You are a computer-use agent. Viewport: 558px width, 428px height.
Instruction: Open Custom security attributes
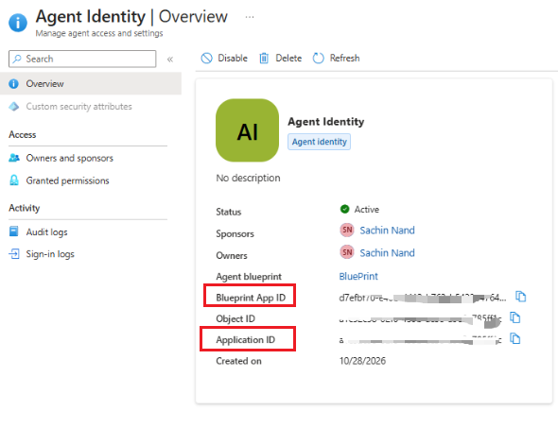tap(78, 106)
